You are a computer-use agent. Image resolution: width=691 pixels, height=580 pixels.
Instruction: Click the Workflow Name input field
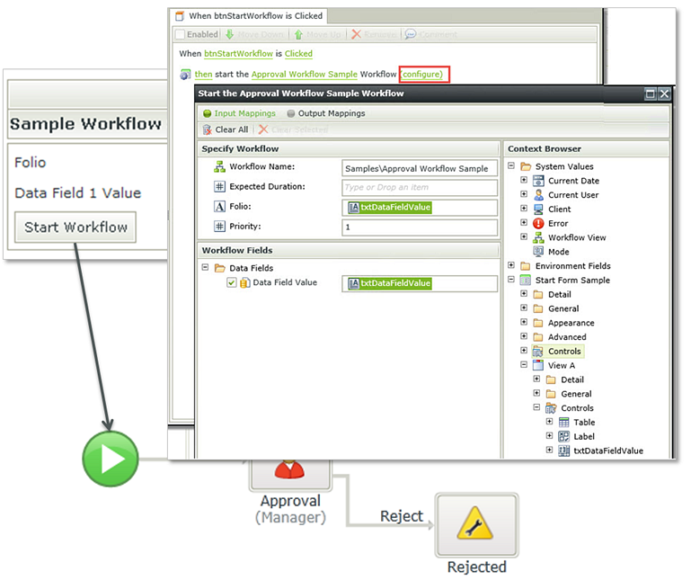tap(420, 168)
